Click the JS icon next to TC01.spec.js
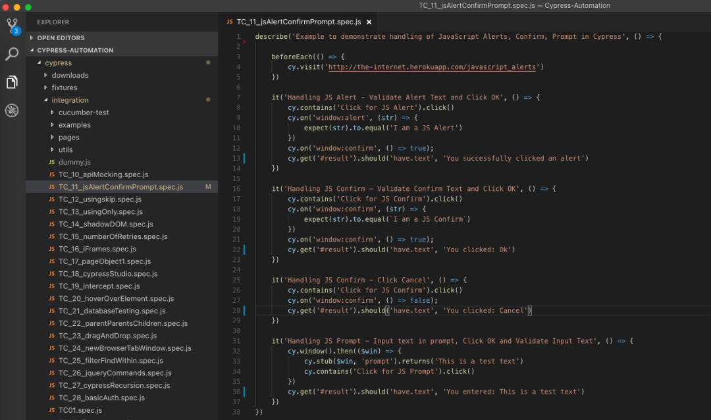 51,409
